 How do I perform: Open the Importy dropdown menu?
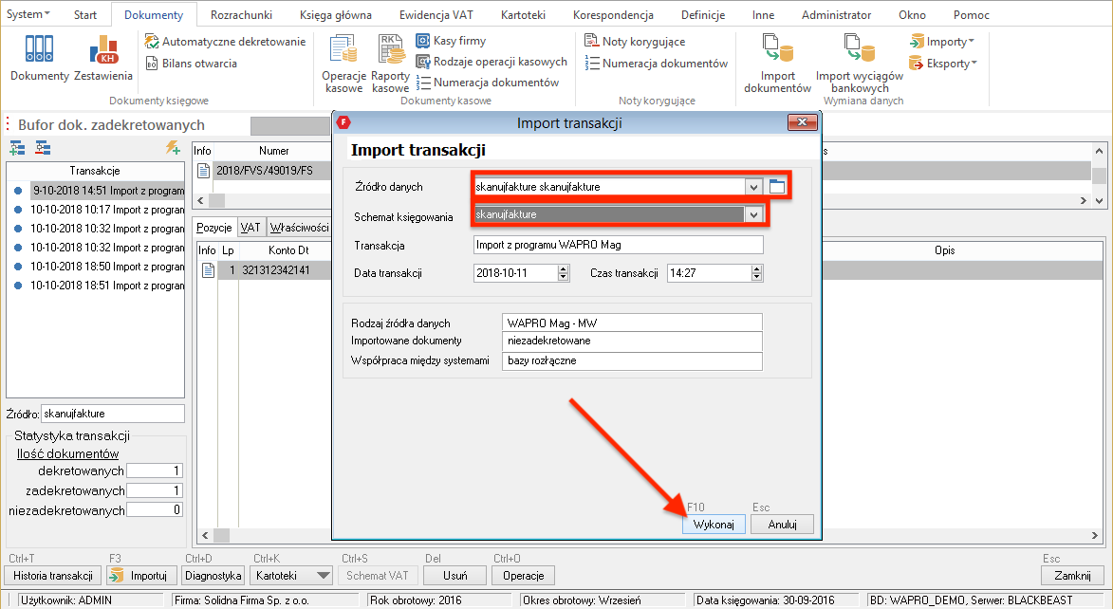click(940, 42)
